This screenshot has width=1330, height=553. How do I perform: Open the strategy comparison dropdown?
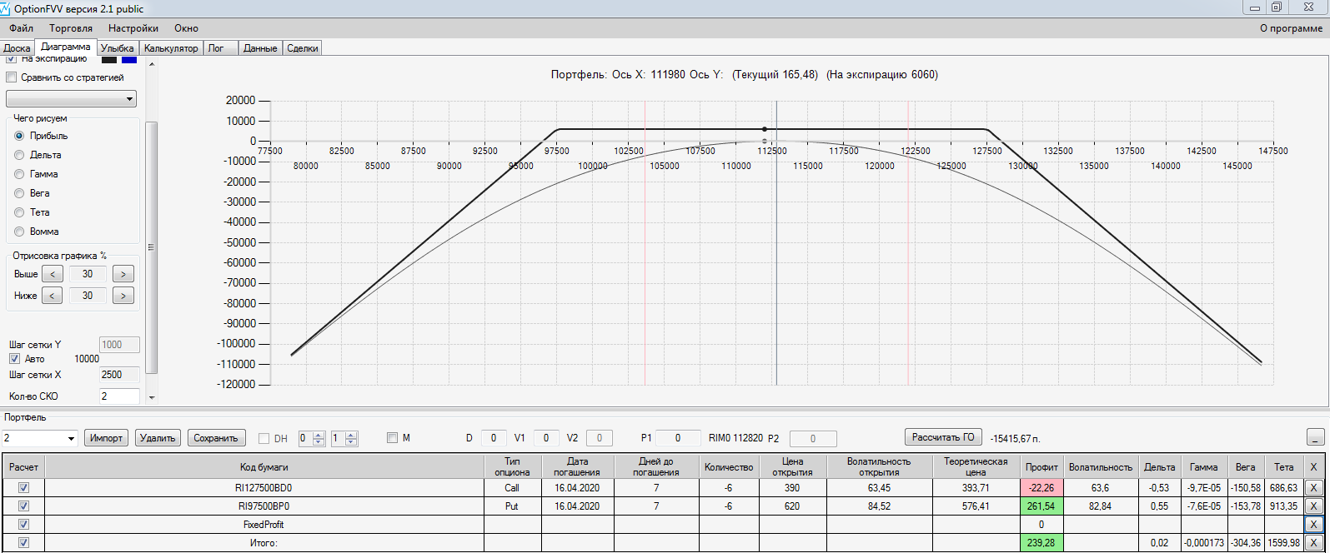click(x=72, y=99)
